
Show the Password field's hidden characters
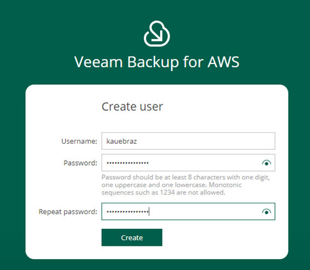pos(266,163)
